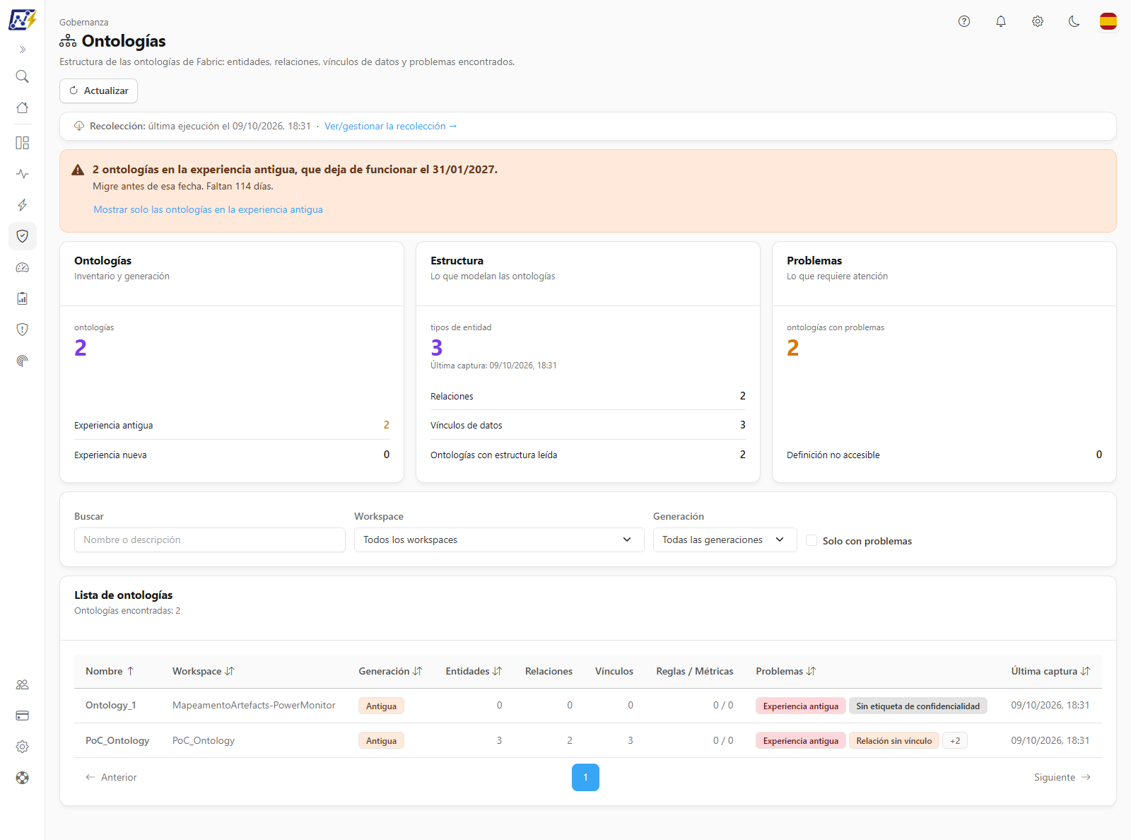Open notifications bell icon
1131x840 pixels.
1001,21
